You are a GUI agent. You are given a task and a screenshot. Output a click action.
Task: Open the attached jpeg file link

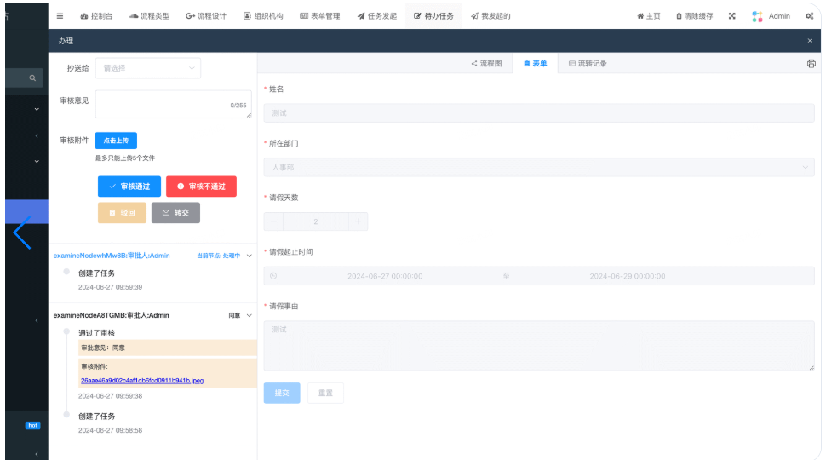pos(142,380)
